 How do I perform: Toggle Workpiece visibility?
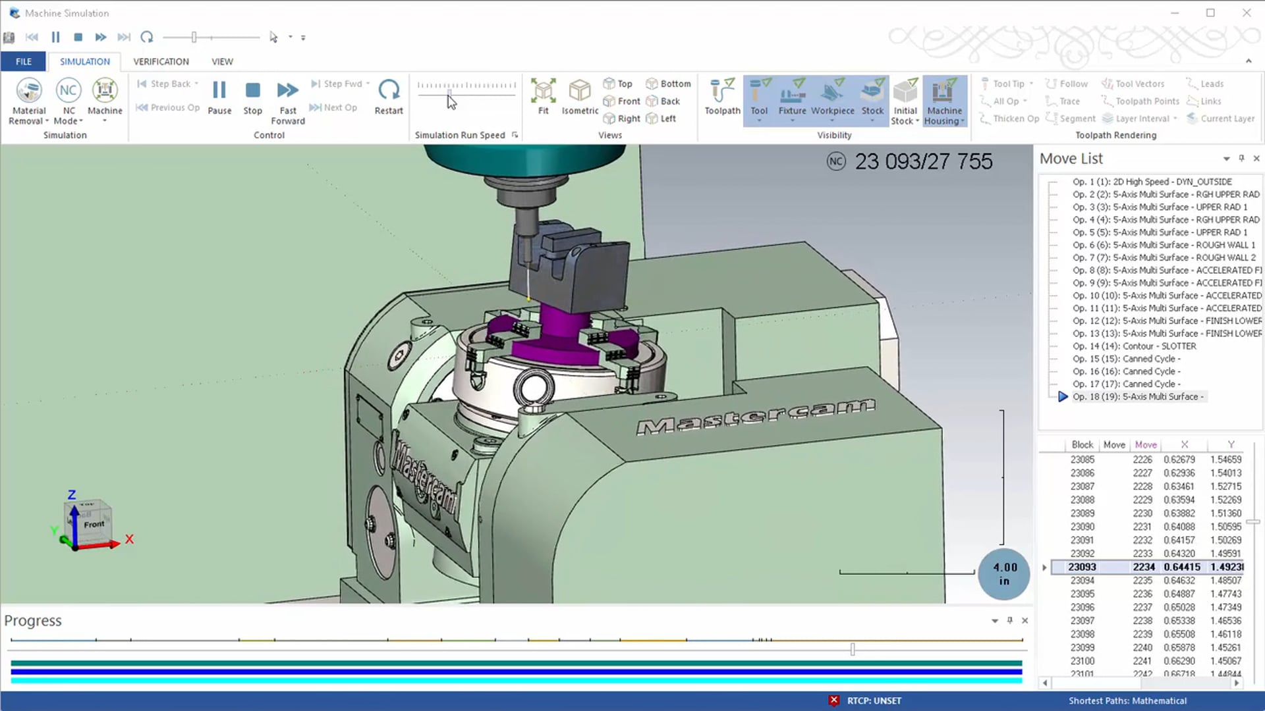pos(833,97)
